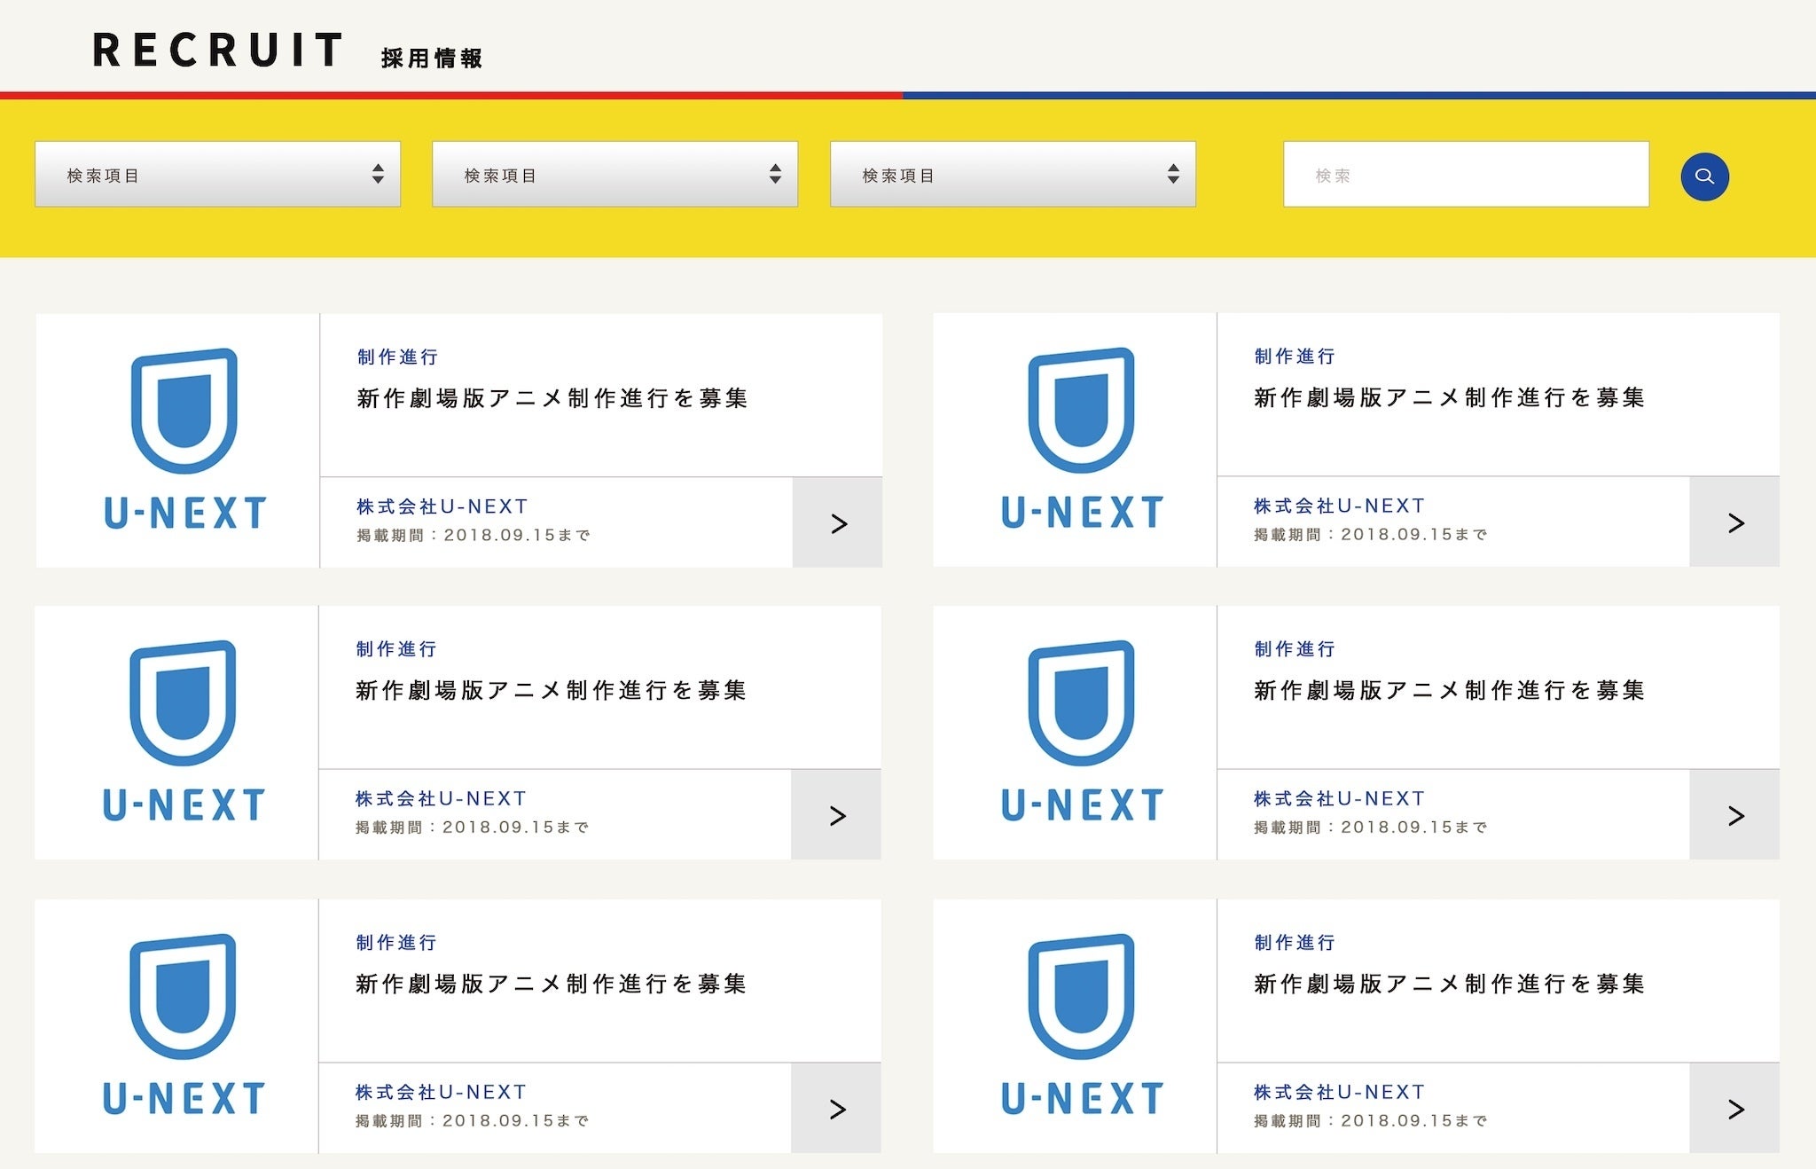The image size is (1816, 1169).
Task: Click the 検索 text input field
Action: tap(1465, 175)
